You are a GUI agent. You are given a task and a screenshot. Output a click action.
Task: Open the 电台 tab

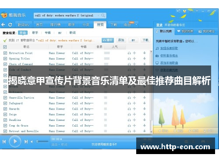pos(127,25)
